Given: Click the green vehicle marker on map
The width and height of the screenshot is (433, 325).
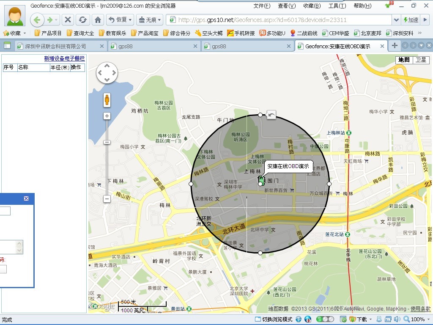Looking at the screenshot, I should click(x=261, y=181).
